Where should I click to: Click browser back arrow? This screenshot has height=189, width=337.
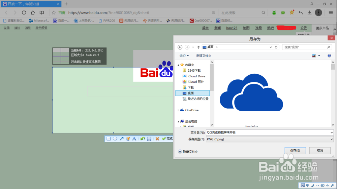tap(6, 13)
